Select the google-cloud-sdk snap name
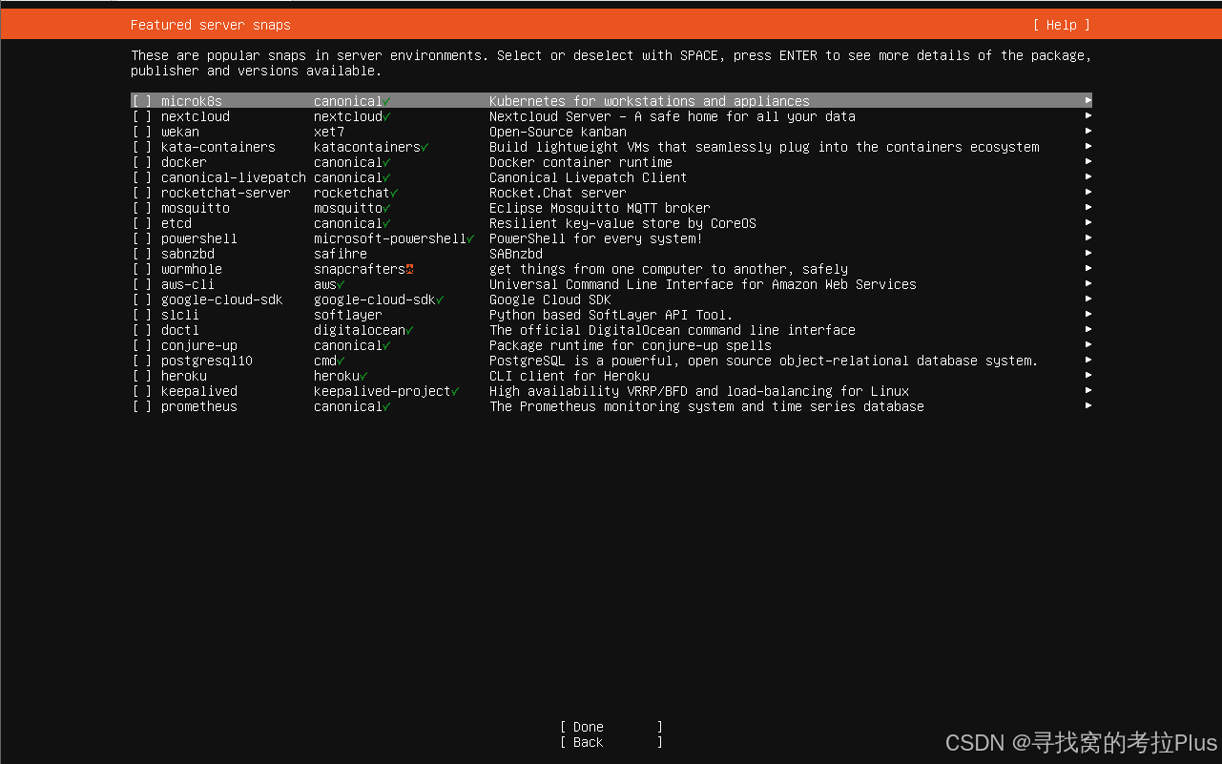 coord(222,299)
